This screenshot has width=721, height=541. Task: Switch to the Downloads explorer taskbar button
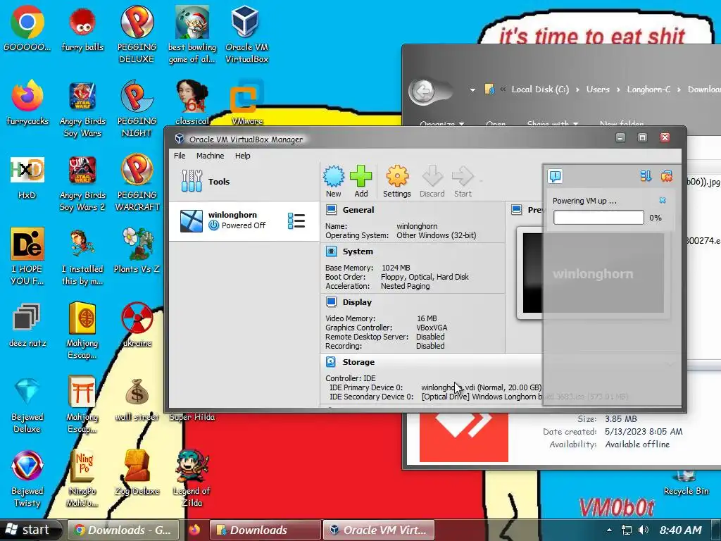(265, 530)
